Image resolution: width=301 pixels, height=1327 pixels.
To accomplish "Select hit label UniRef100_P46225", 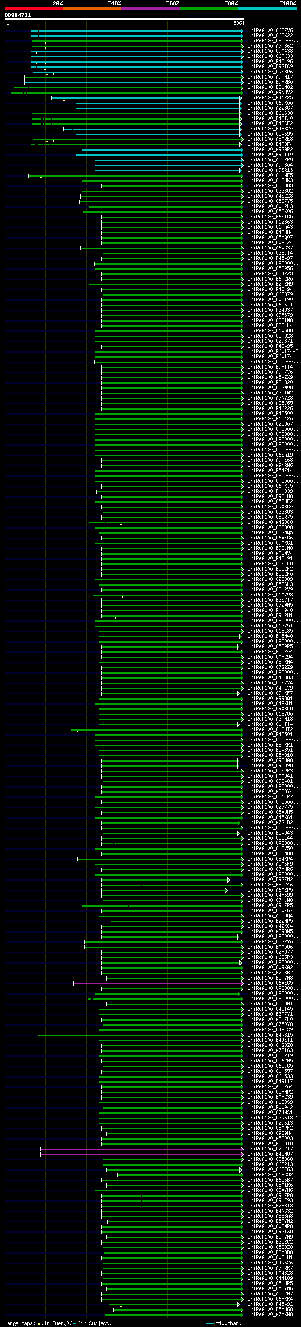I will click(x=269, y=97).
